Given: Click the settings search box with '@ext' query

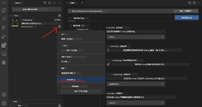Looking at the screenshot, I should click(120, 11).
